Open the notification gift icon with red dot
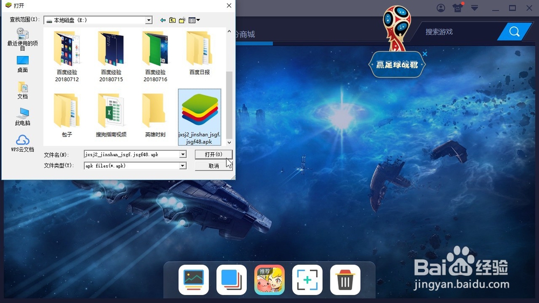 point(458,8)
